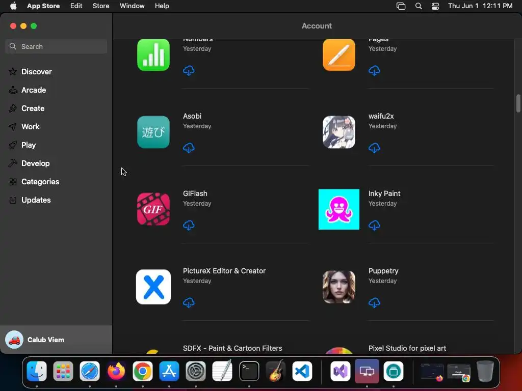Click the Puppetry app title
The height and width of the screenshot is (391, 522).
pos(383,271)
